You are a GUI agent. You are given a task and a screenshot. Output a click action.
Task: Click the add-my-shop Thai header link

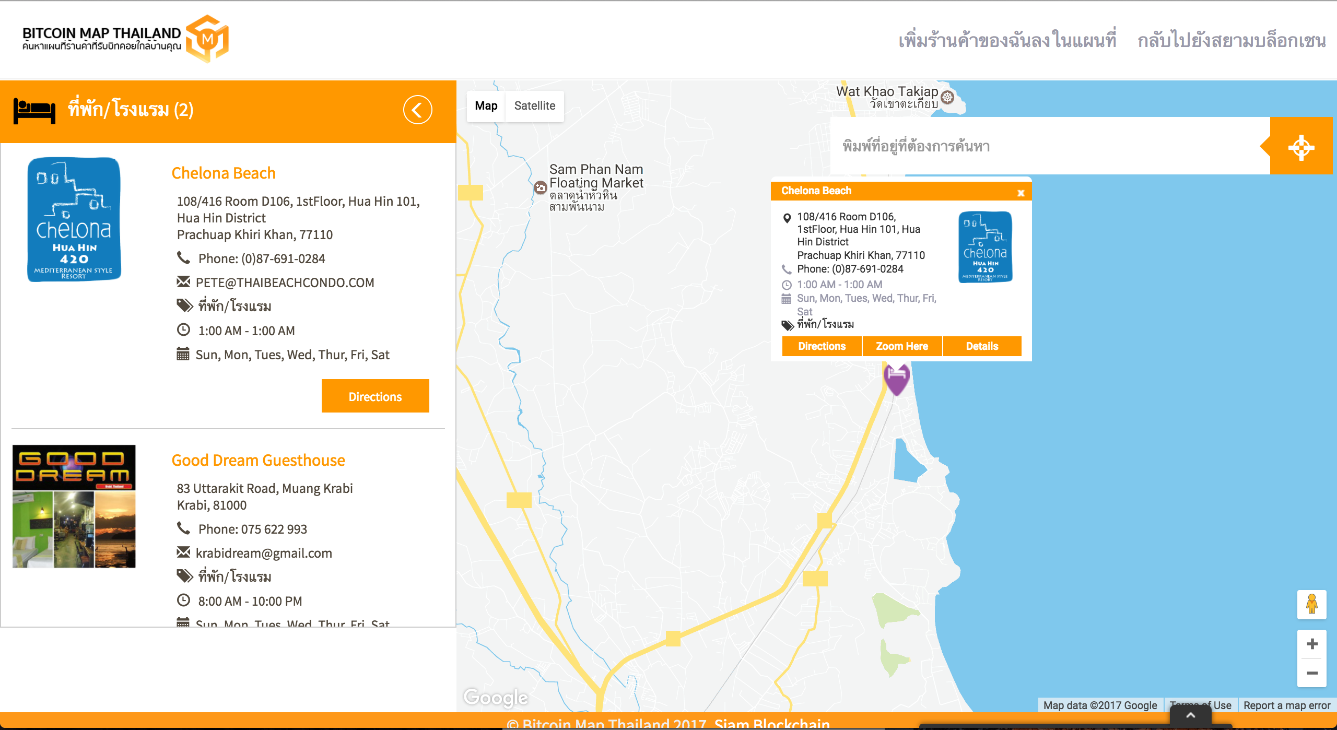click(x=1007, y=40)
